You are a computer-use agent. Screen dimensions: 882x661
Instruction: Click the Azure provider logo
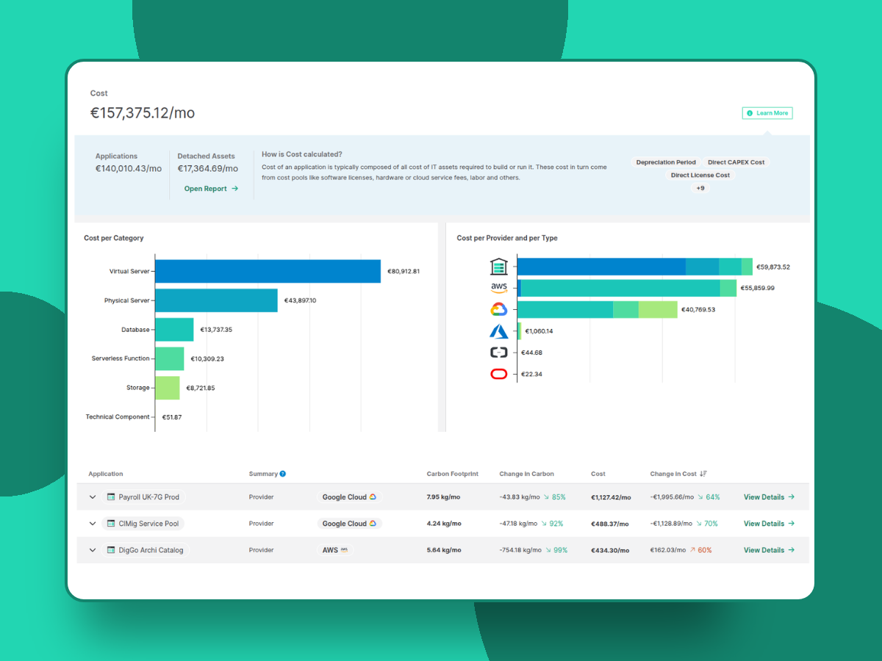click(499, 331)
